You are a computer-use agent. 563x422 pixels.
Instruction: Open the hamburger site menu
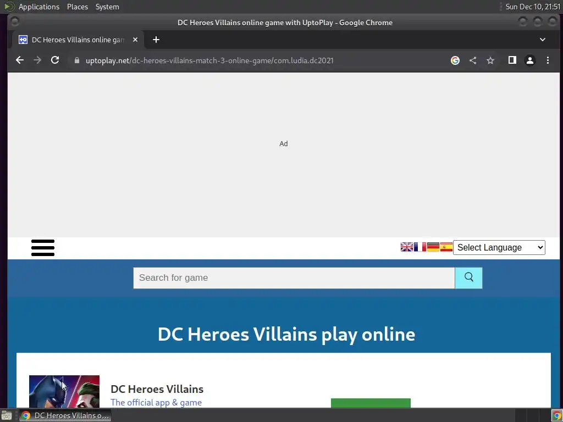(43, 248)
